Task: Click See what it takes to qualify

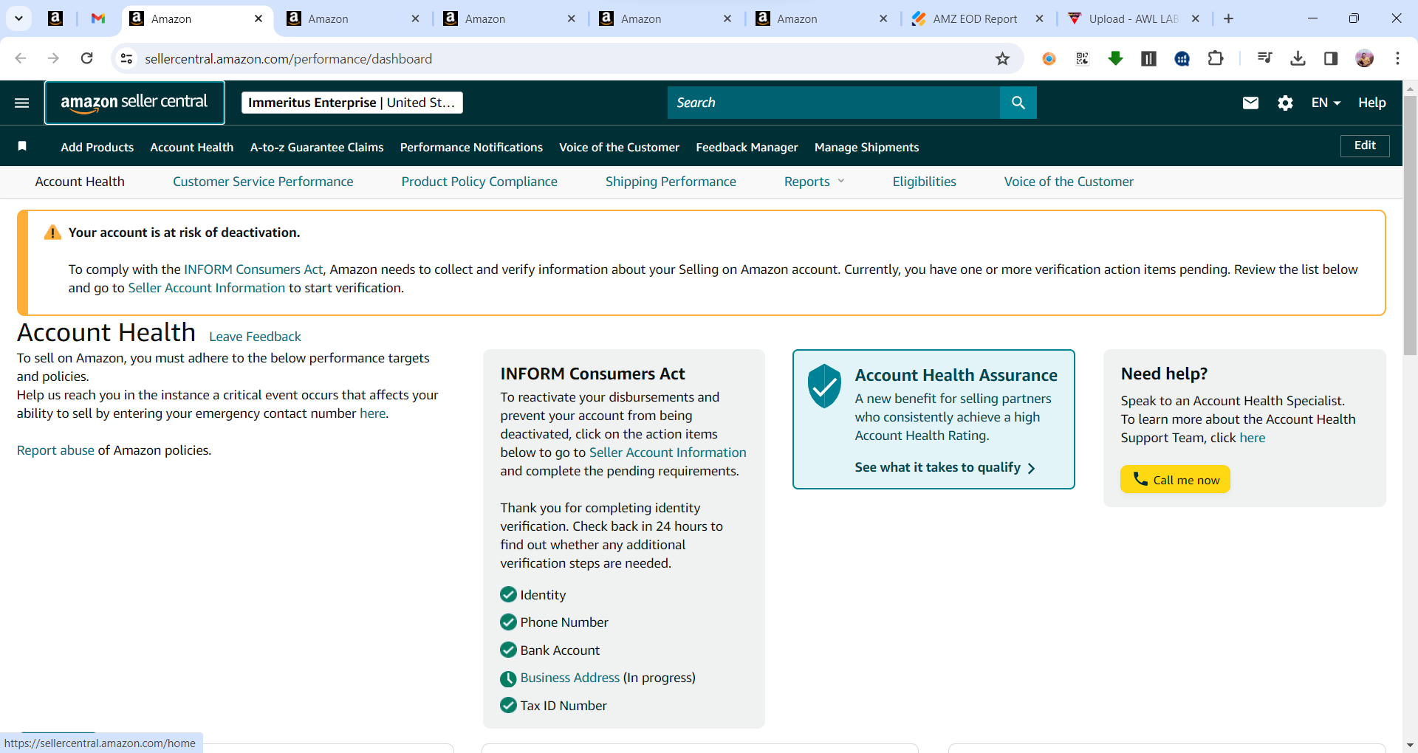Action: pos(945,467)
